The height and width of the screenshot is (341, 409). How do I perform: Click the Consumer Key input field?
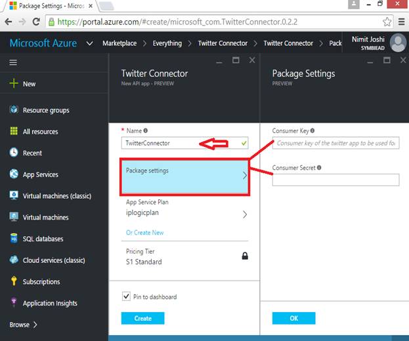click(335, 143)
